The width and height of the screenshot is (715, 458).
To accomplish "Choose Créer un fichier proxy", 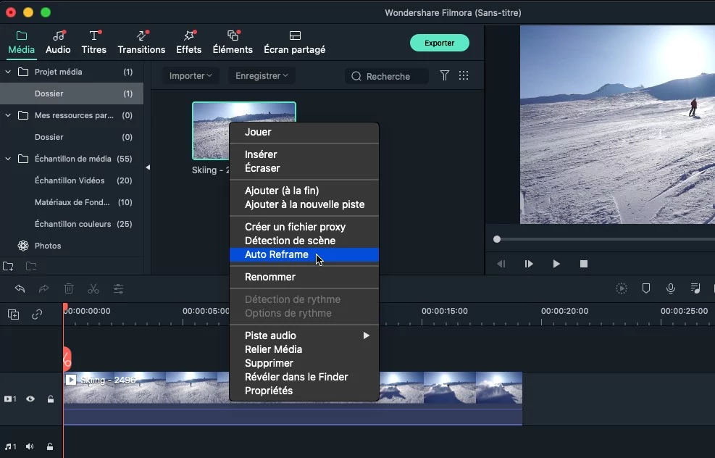I will (x=304, y=227).
